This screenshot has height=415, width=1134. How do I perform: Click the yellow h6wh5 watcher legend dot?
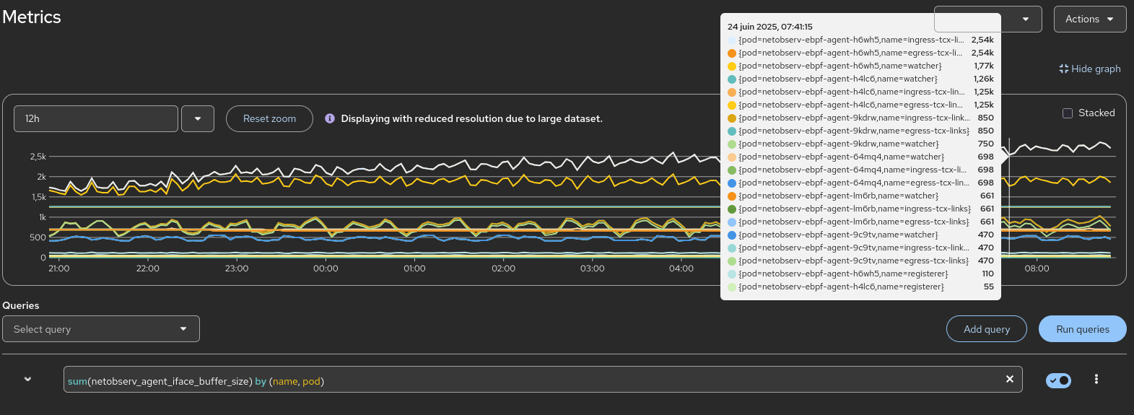pos(732,66)
